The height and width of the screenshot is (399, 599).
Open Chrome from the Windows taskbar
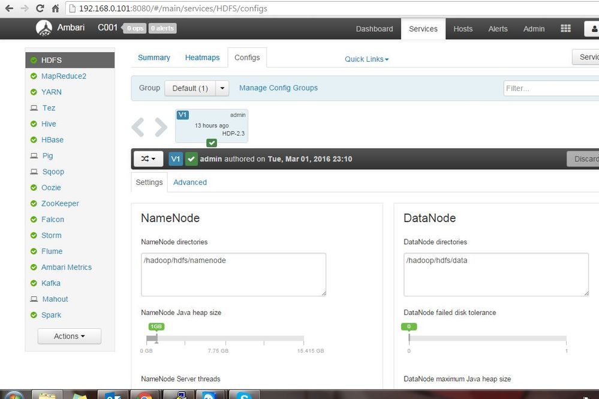(144, 395)
